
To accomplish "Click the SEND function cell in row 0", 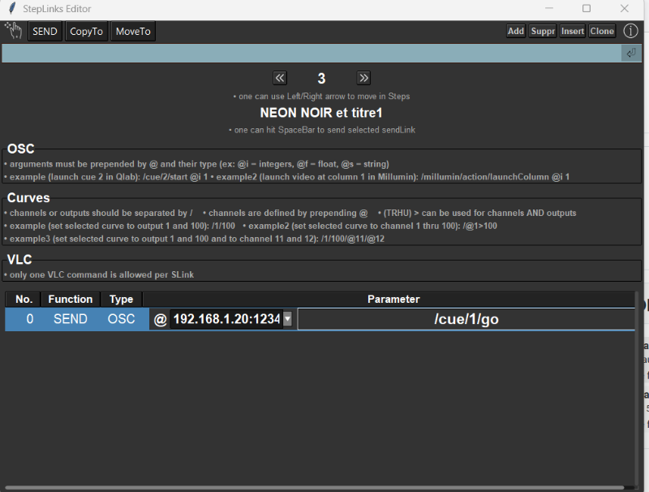I will click(x=71, y=319).
